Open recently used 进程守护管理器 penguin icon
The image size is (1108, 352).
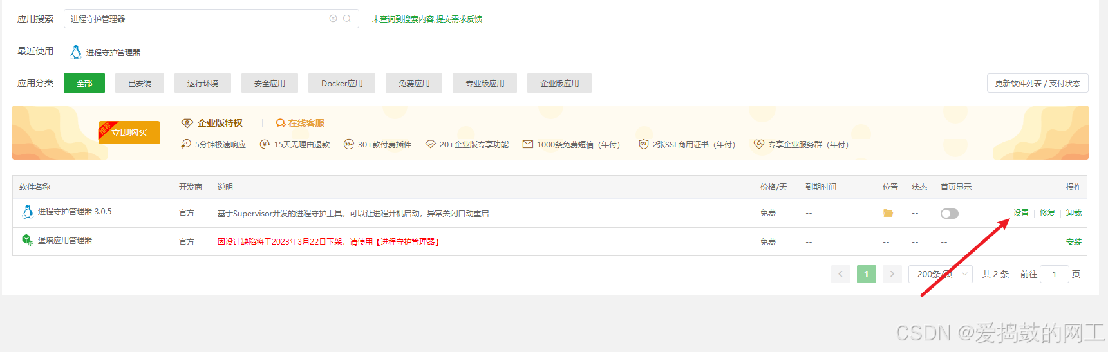[x=76, y=52]
